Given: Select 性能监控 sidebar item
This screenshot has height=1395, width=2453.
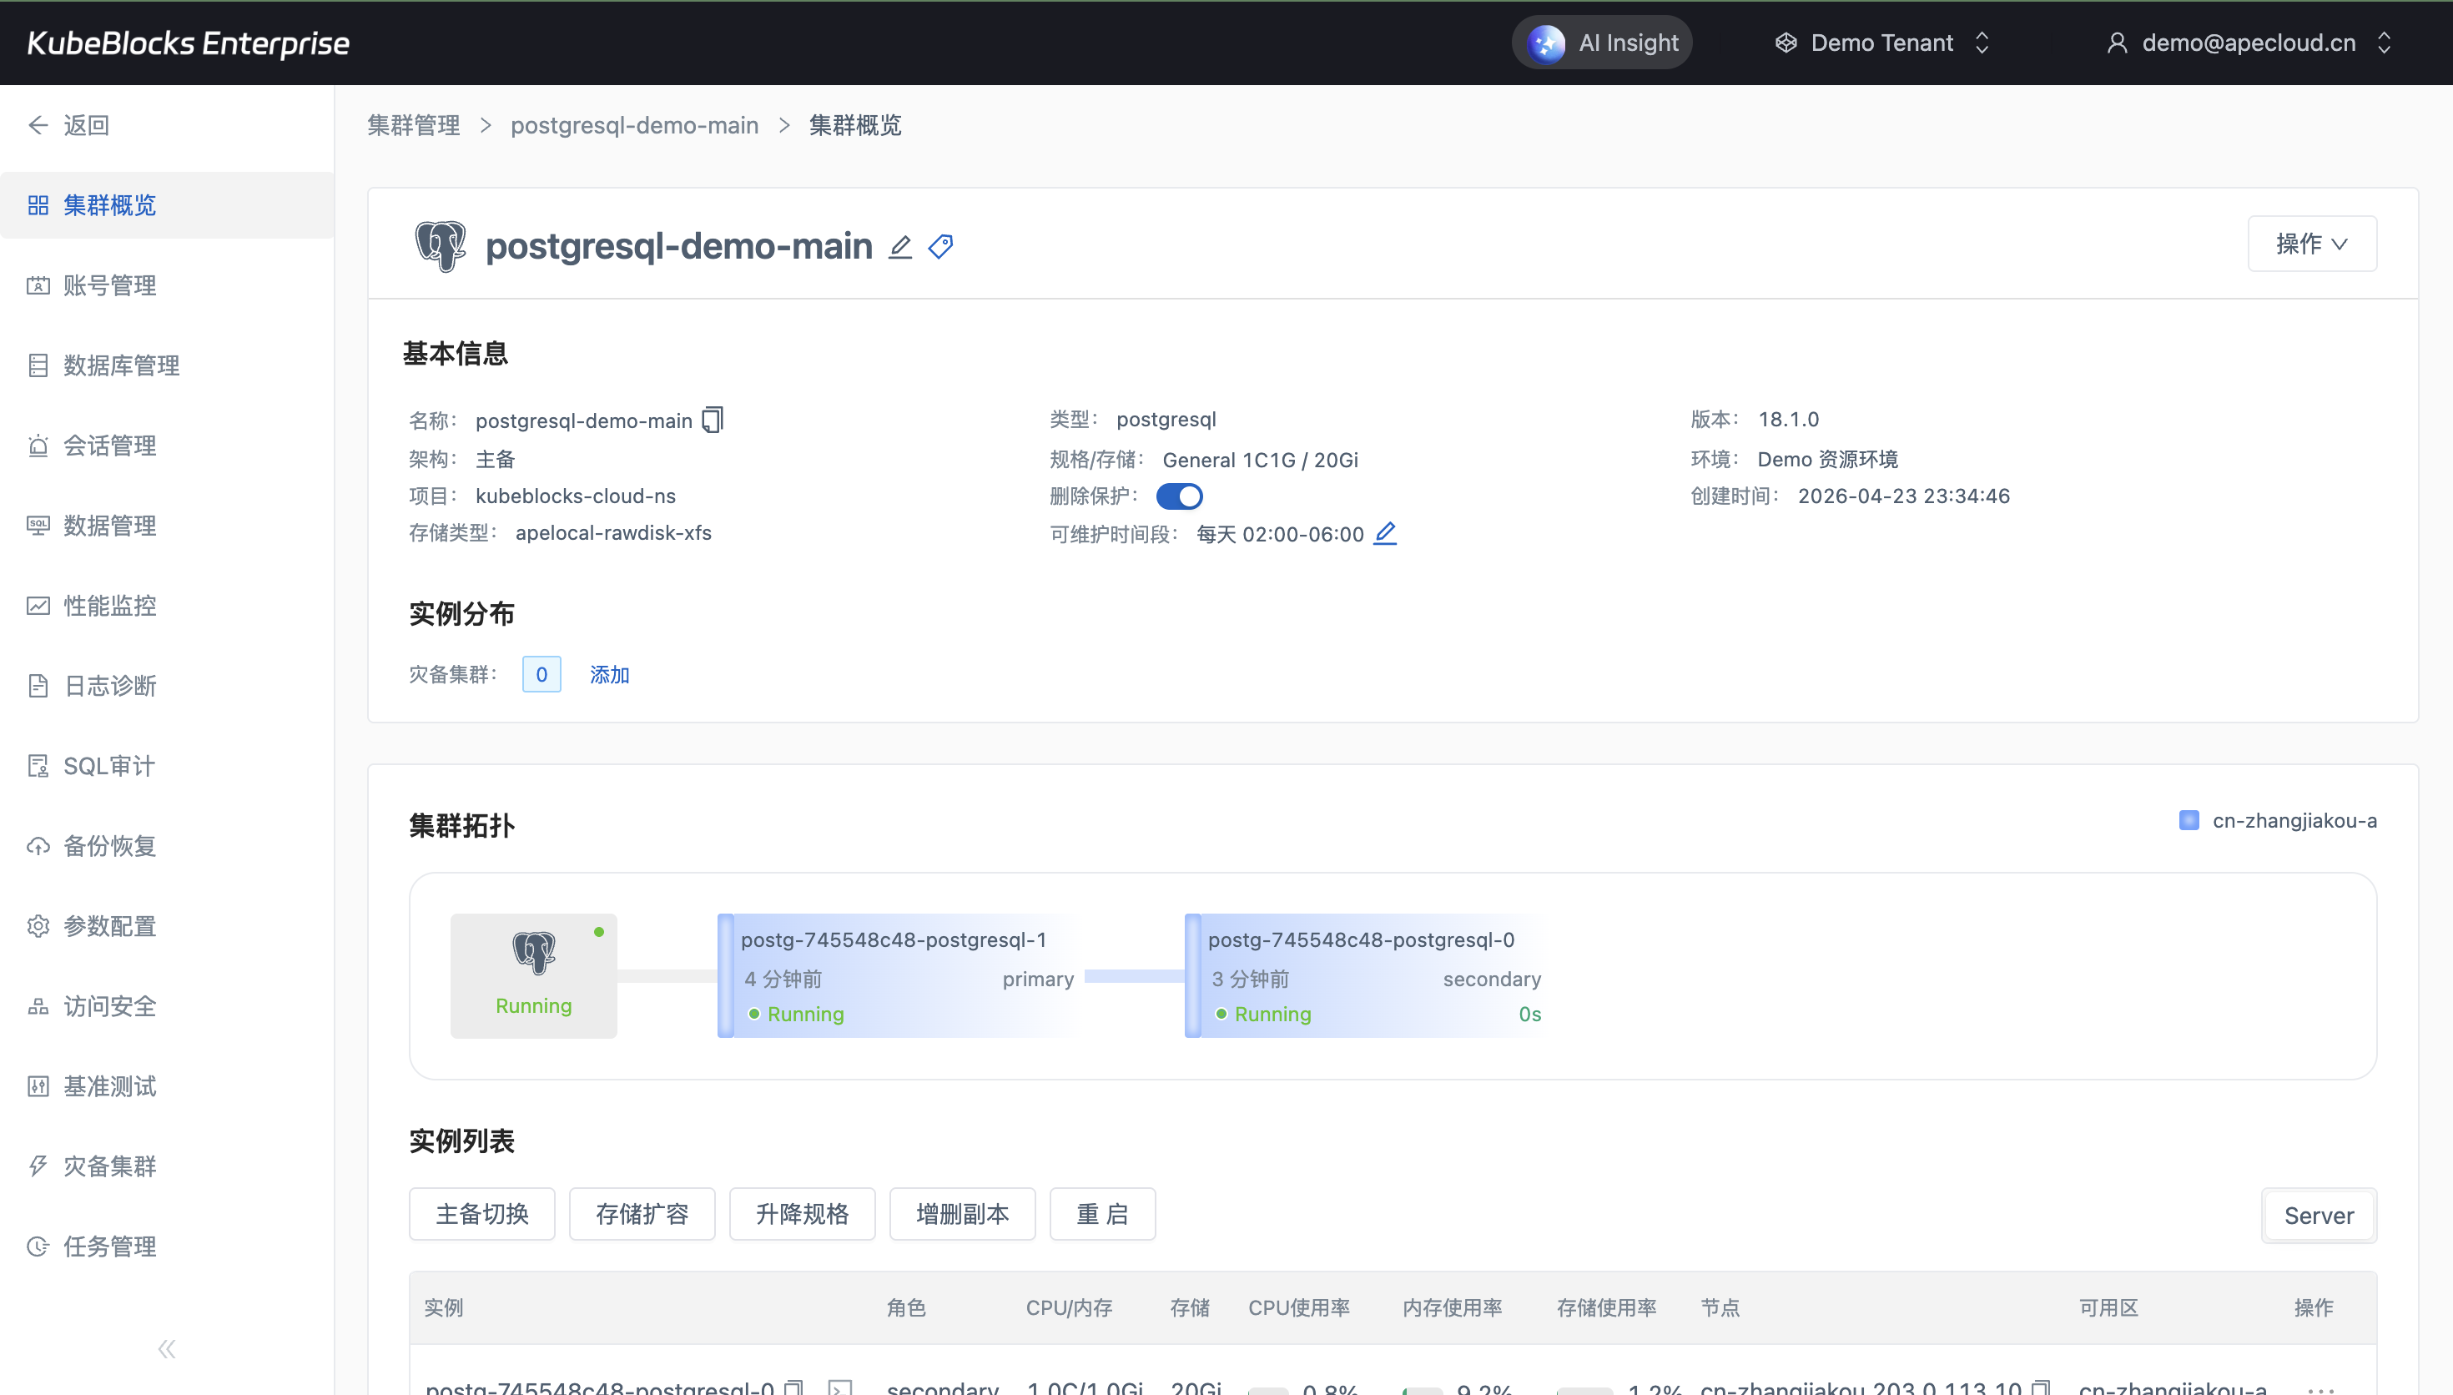Looking at the screenshot, I should (109, 606).
